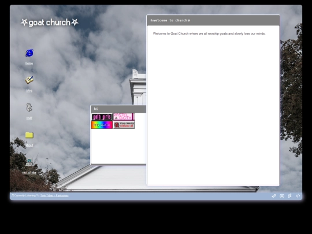Open the Fantasmas song link
This screenshot has width=312, height=234.
(x=54, y=196)
